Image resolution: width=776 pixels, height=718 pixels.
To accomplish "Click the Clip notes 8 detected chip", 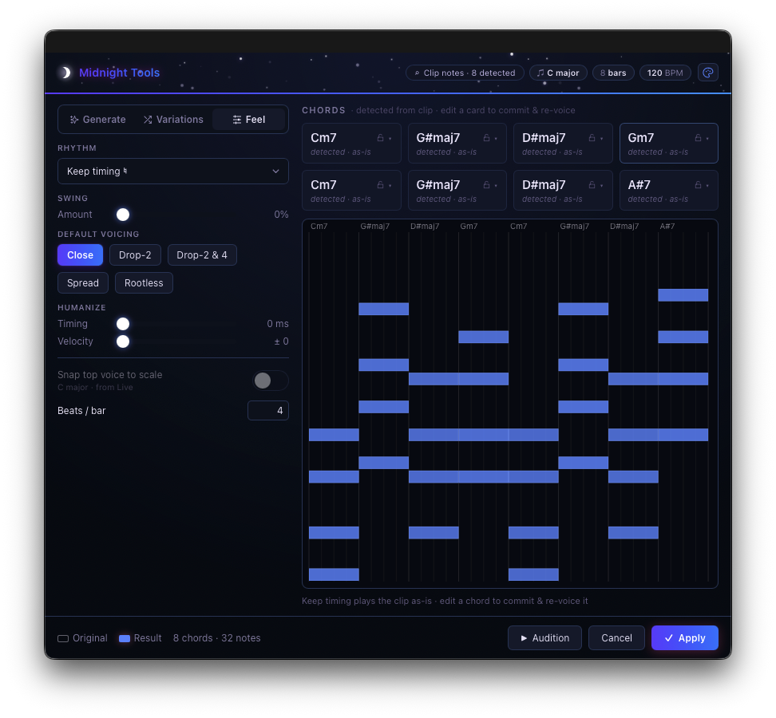I will click(x=464, y=73).
